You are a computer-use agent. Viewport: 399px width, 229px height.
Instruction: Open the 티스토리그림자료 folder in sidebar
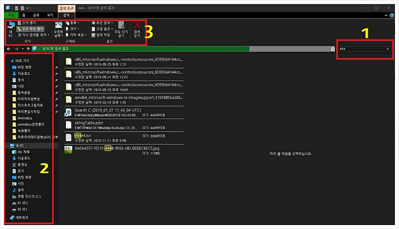point(27,105)
